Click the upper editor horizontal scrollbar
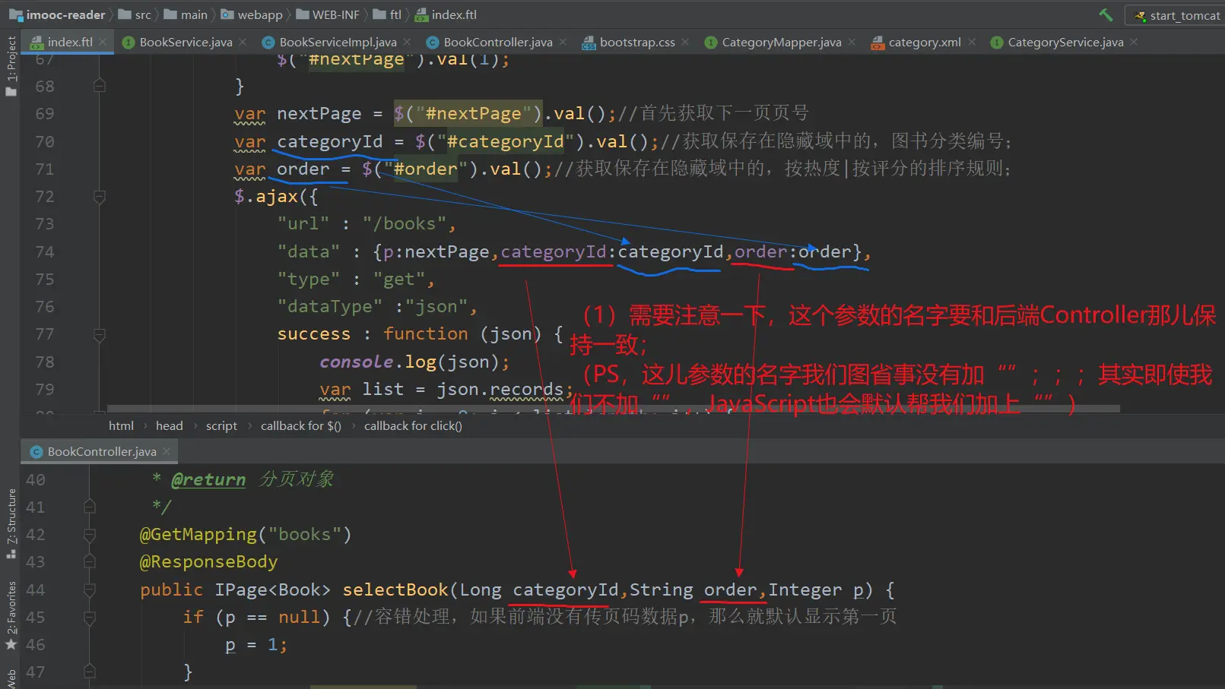 (x=613, y=409)
